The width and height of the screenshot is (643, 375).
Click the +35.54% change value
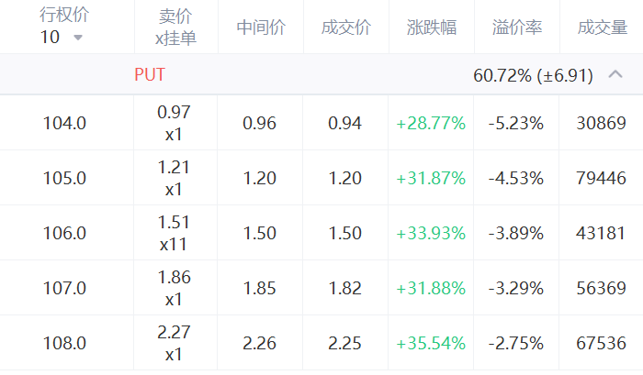point(431,343)
